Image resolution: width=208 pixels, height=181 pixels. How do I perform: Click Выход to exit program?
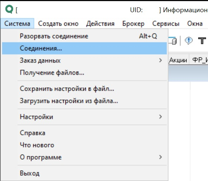84,173
